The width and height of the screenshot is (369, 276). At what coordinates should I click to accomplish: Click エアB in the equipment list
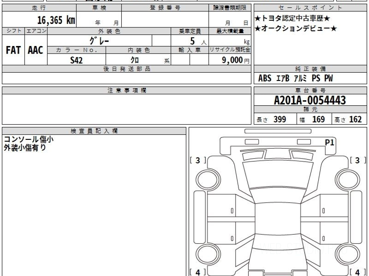(x=283, y=79)
